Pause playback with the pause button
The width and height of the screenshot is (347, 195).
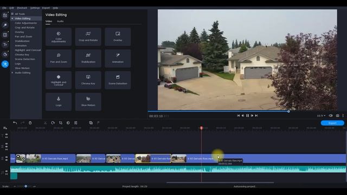247,115
